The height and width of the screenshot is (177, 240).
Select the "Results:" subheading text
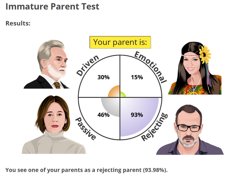coord(18,23)
